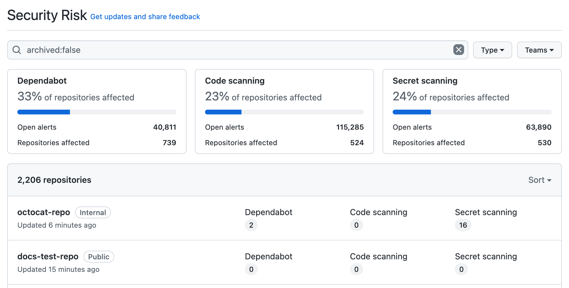Click the Dependabot card heading
This screenshot has width=569, height=288.
coord(42,81)
